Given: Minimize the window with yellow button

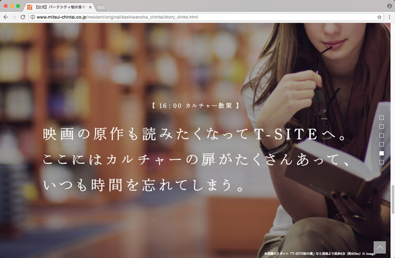Looking at the screenshot, I should coord(12,6).
